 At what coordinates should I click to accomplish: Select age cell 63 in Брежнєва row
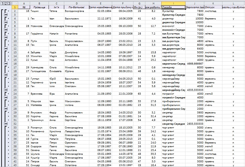pos(139,94)
